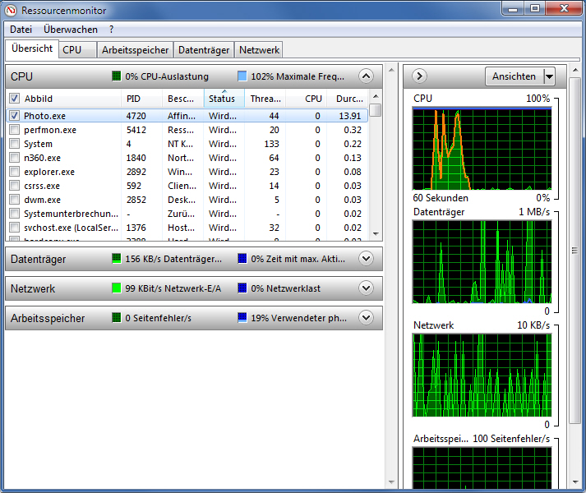
Task: Expand the Netzwerk section chevron
Action: point(366,288)
